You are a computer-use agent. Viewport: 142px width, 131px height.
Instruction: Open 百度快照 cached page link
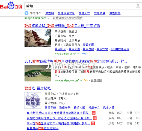click(x=96, y=80)
